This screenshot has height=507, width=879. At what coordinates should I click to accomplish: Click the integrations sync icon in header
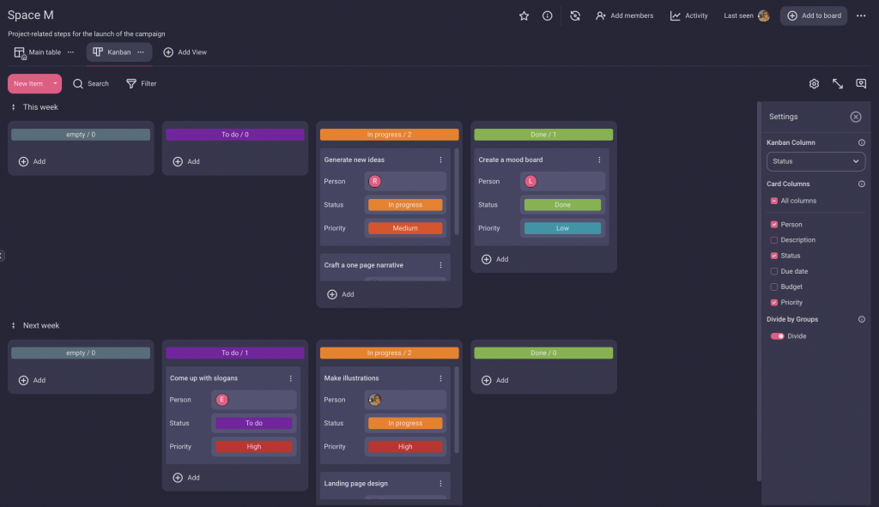[575, 15]
